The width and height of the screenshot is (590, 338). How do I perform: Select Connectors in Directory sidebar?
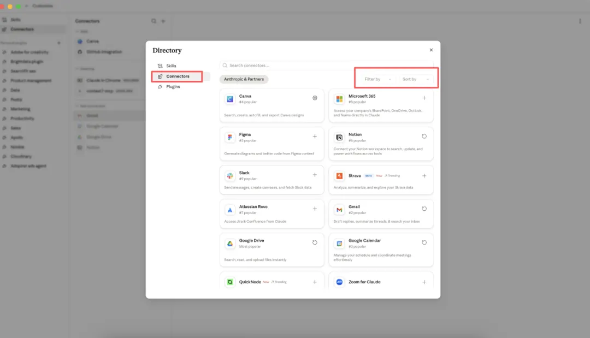(x=181, y=76)
